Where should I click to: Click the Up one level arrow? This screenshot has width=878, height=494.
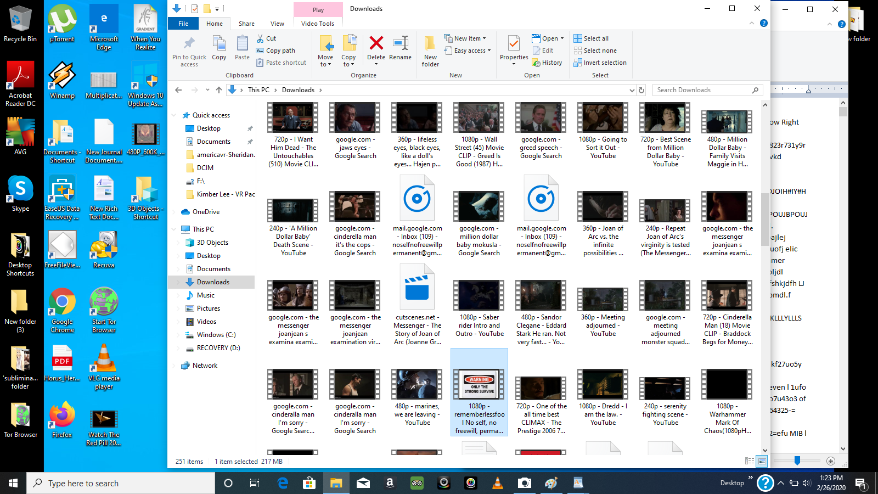click(x=219, y=90)
